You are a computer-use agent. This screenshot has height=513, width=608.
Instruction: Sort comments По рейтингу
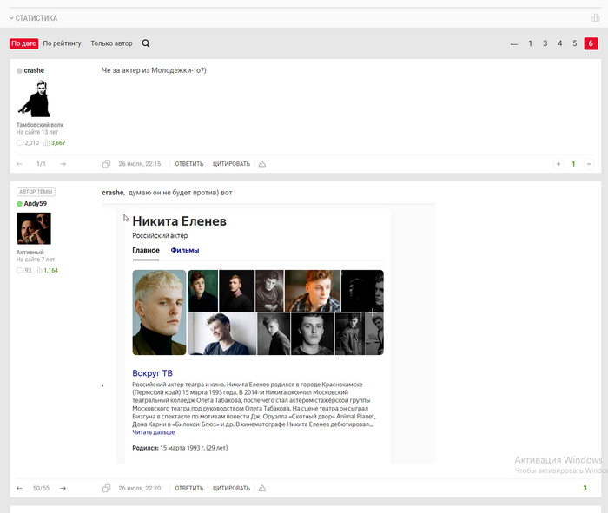tap(62, 43)
